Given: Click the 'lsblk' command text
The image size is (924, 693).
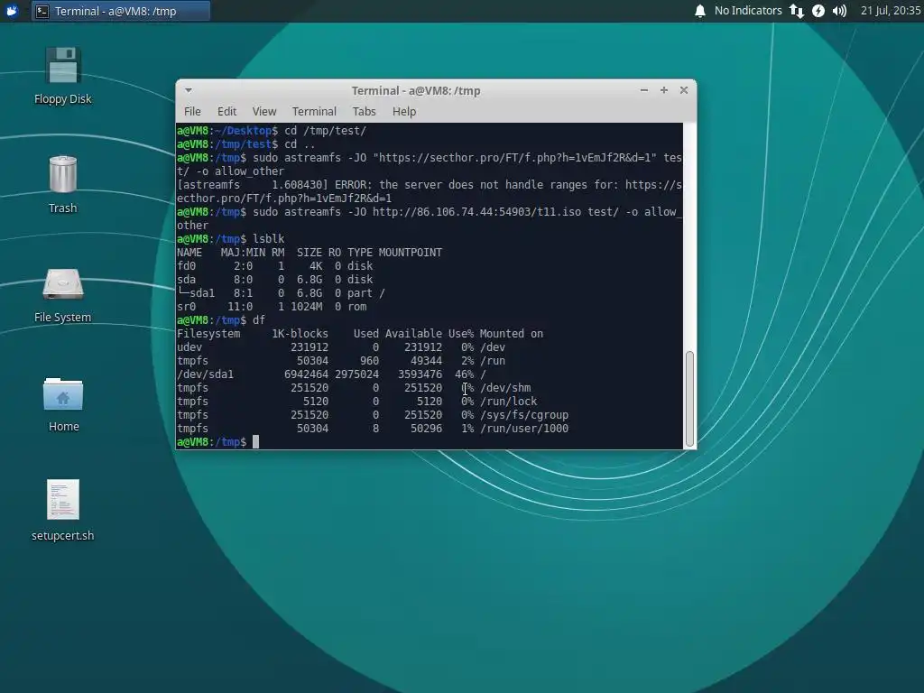Looking at the screenshot, I should pos(269,238).
